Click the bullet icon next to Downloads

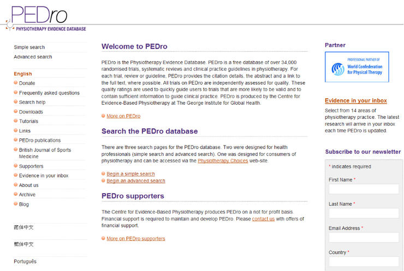click(16, 112)
